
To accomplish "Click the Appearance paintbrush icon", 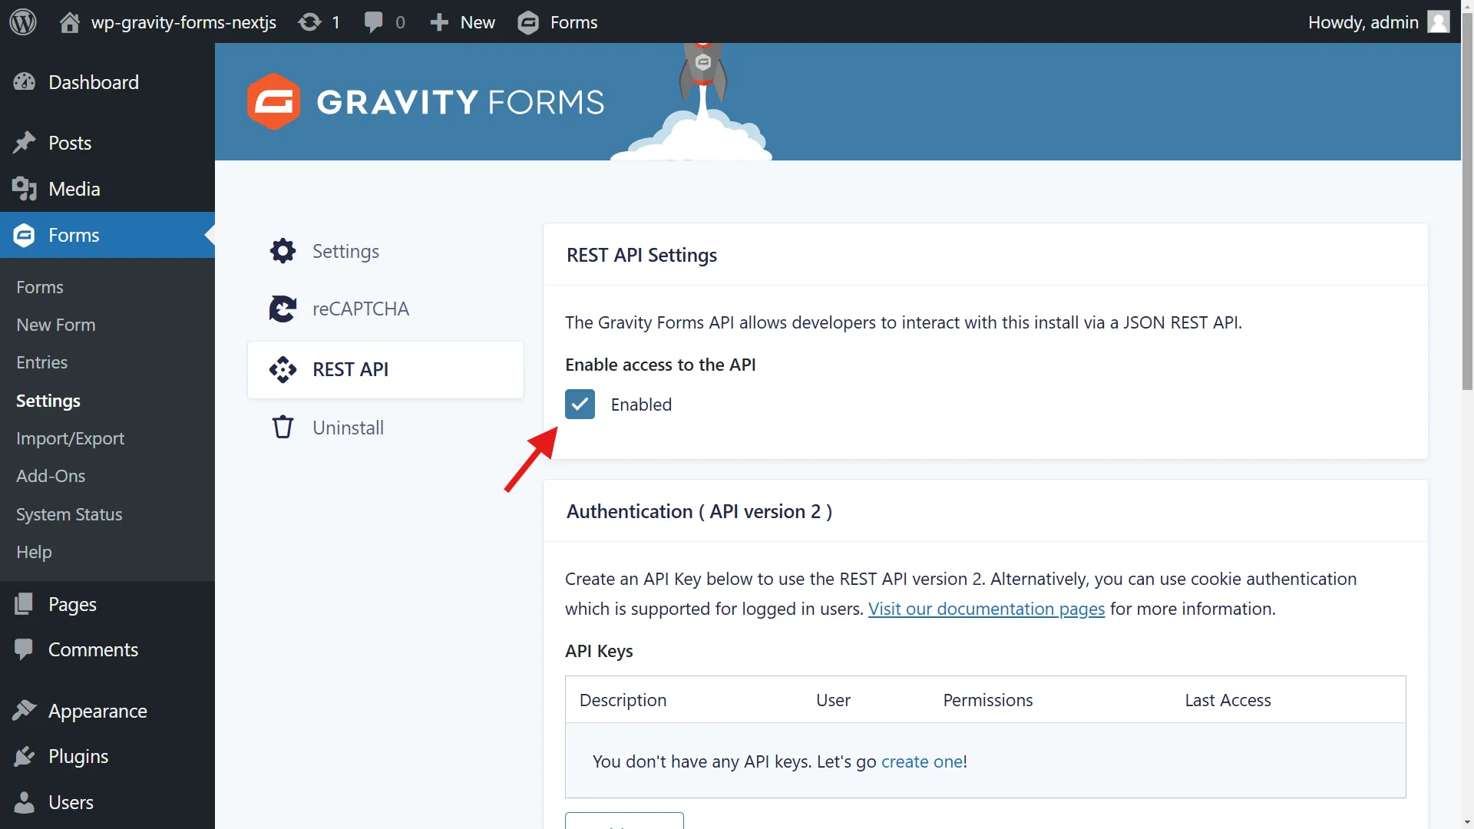I will 25,711.
